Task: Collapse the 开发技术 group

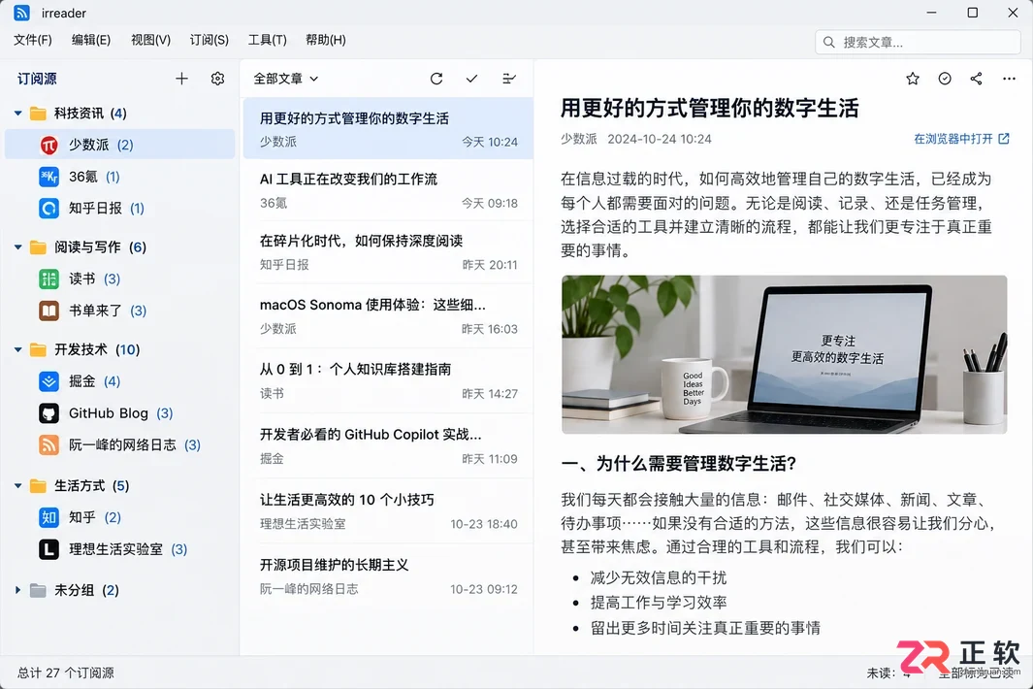Action: click(x=17, y=349)
